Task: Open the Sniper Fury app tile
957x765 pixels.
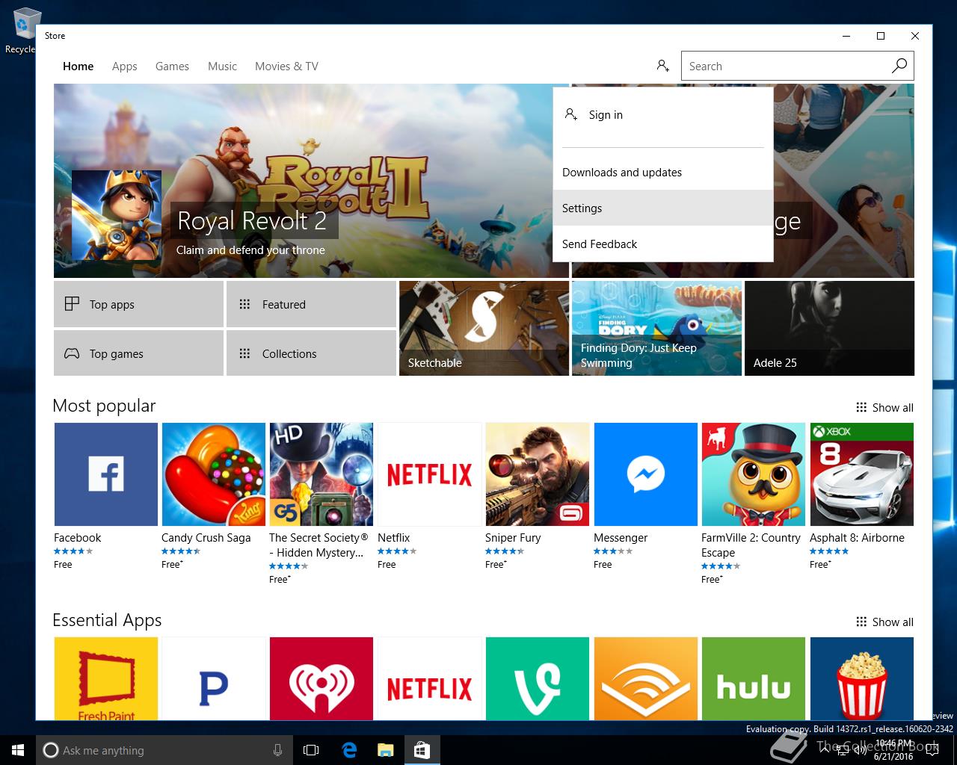Action: [x=538, y=474]
